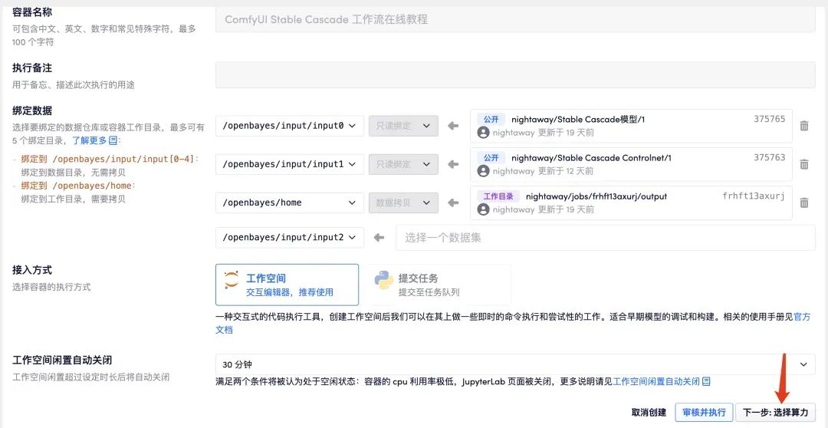Select the 提交任务 access method

(x=439, y=285)
